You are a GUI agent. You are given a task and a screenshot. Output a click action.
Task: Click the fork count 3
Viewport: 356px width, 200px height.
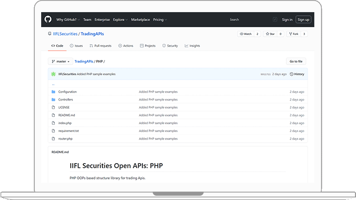[304, 34]
